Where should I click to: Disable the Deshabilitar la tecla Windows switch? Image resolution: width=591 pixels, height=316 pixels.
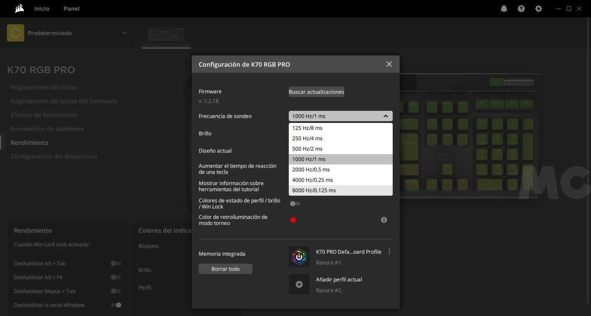[116, 305]
